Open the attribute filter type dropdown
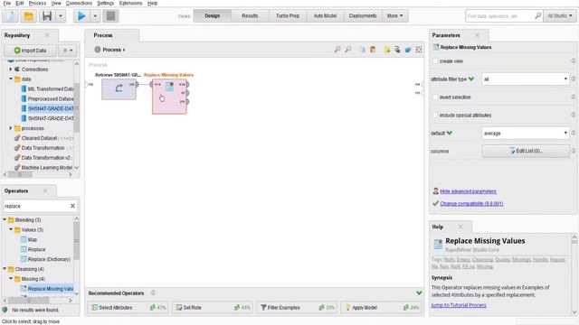The image size is (579, 325). coord(525,79)
